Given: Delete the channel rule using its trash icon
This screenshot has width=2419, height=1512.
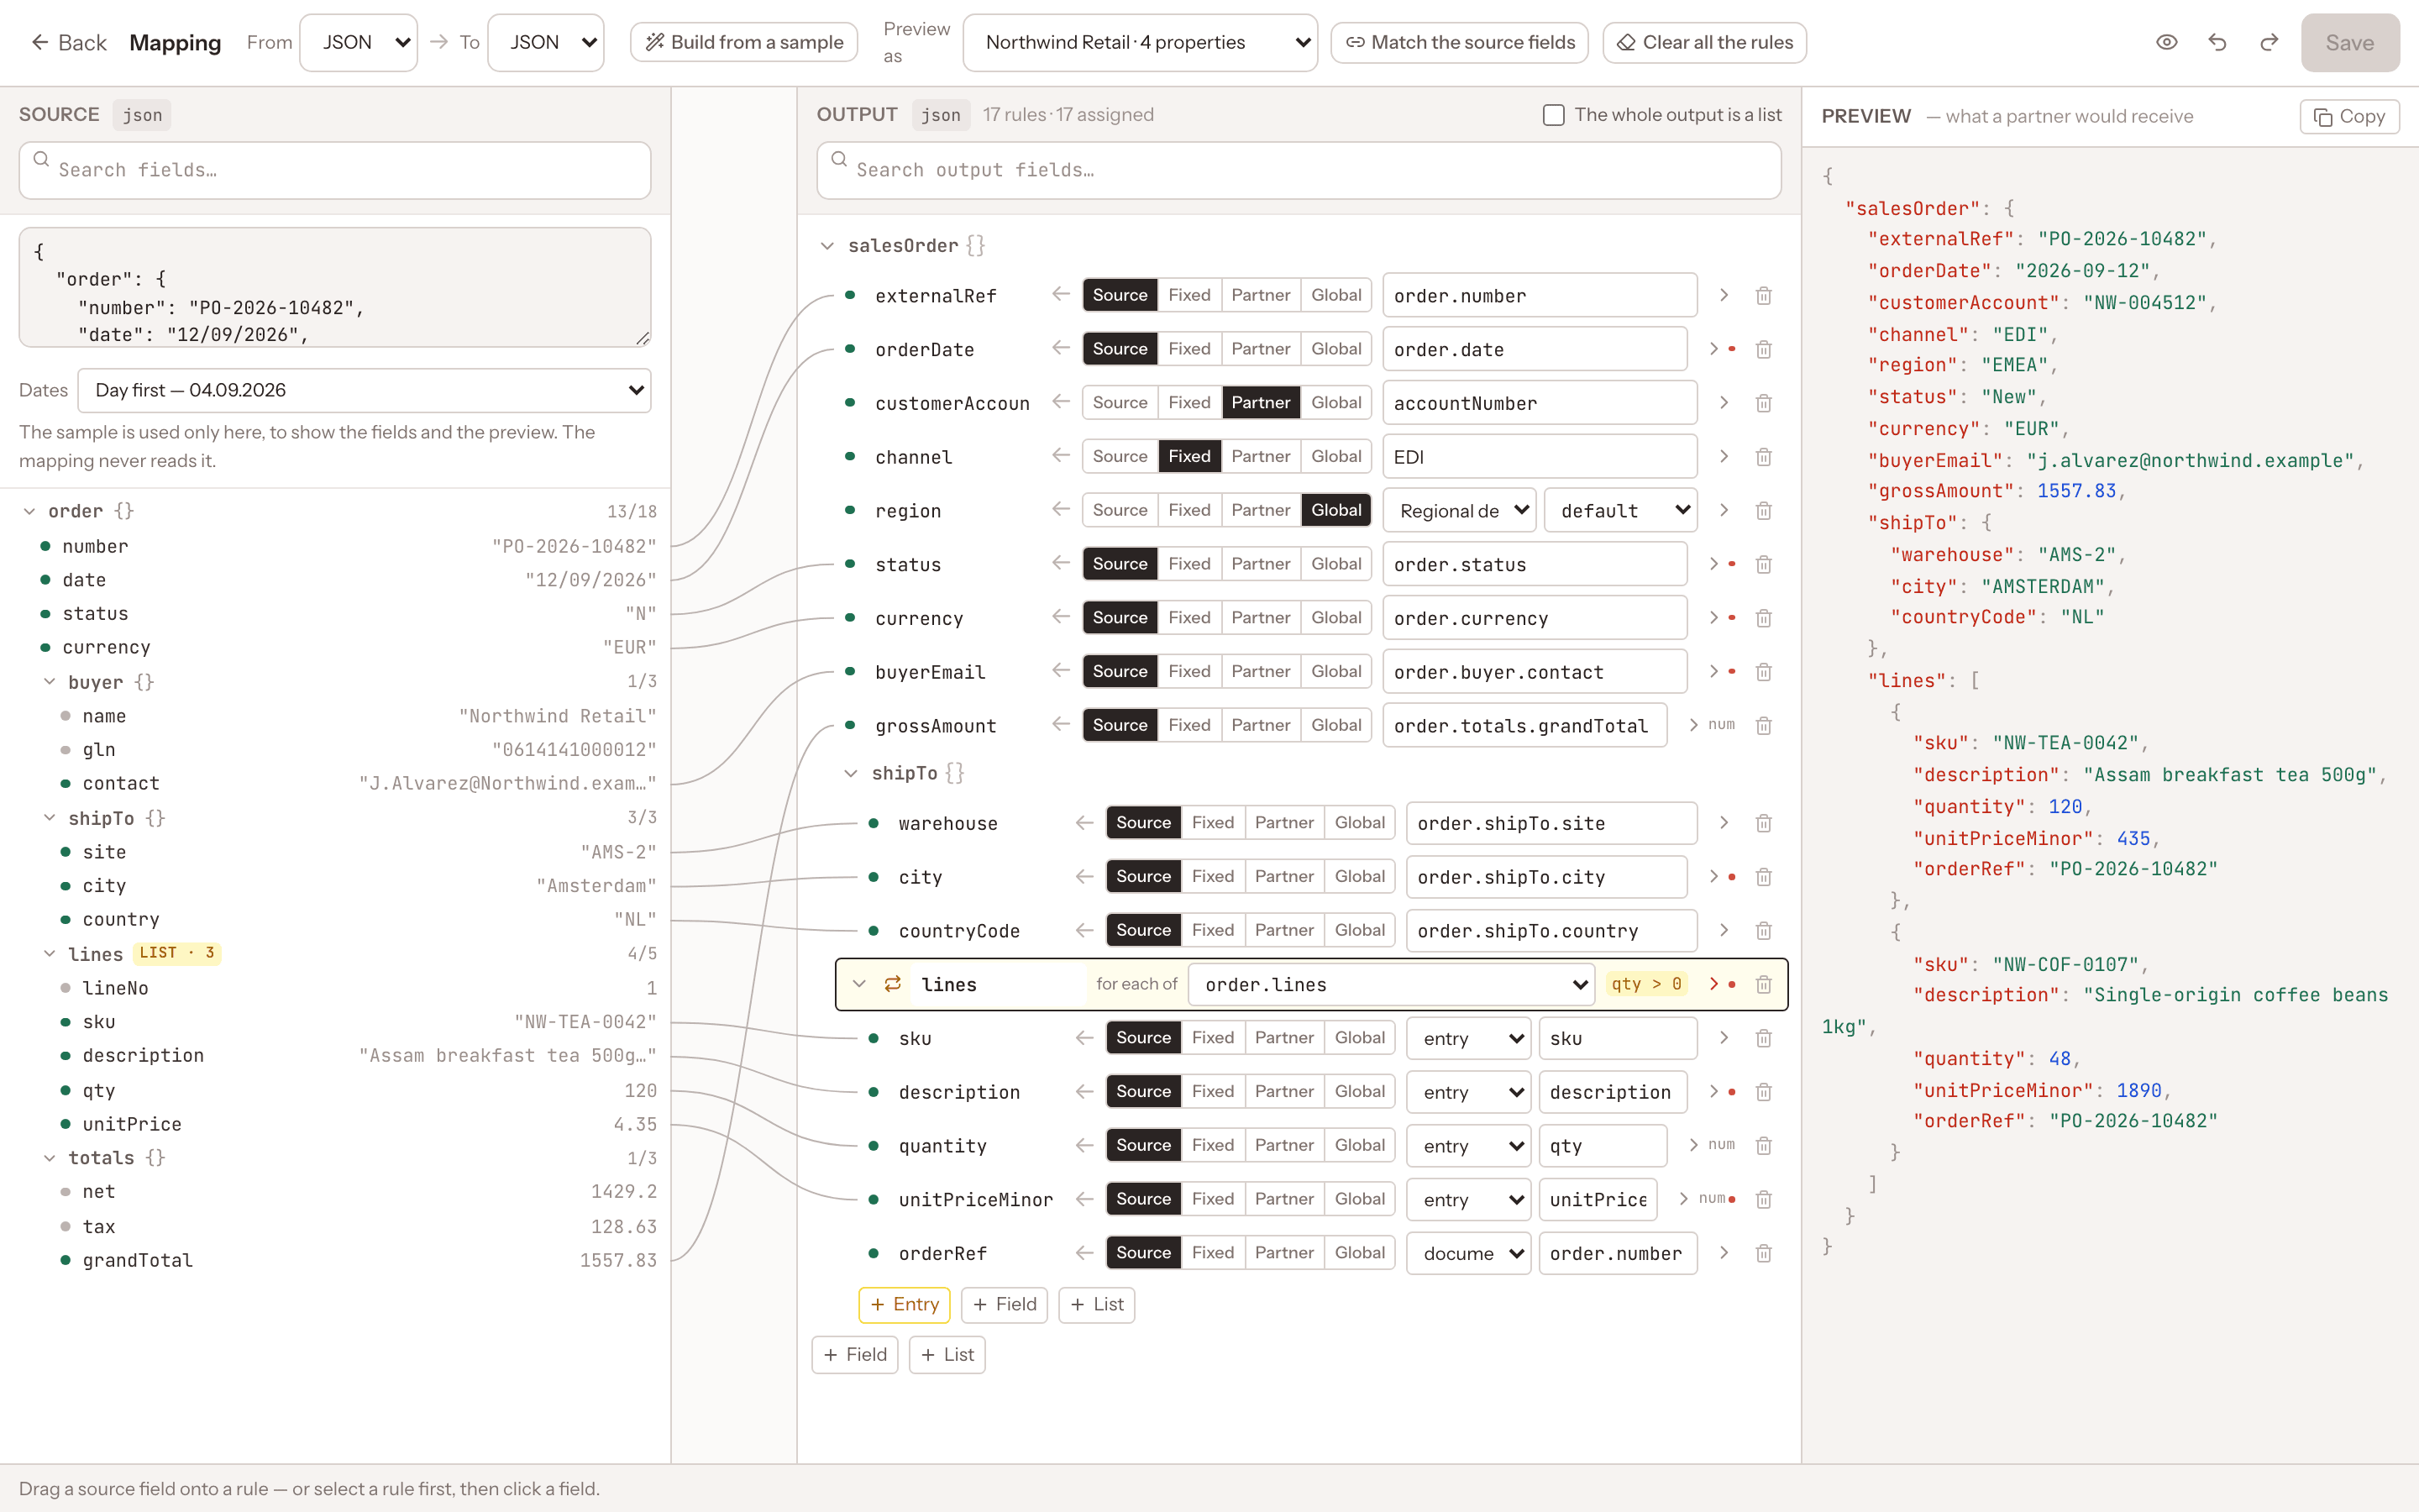Looking at the screenshot, I should [1763, 457].
